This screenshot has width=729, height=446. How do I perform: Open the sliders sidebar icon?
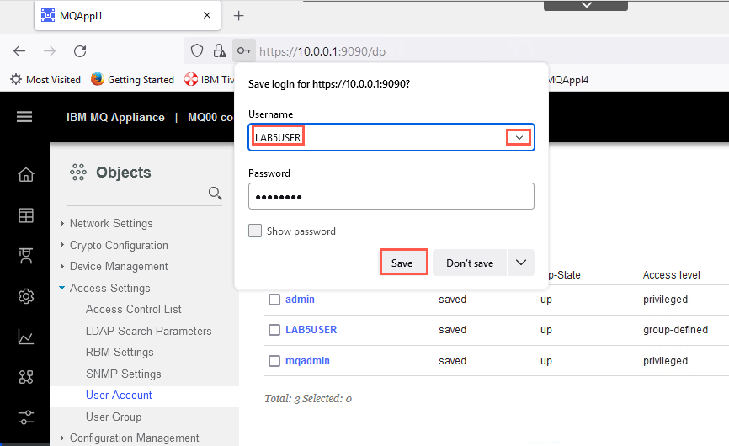(x=26, y=417)
